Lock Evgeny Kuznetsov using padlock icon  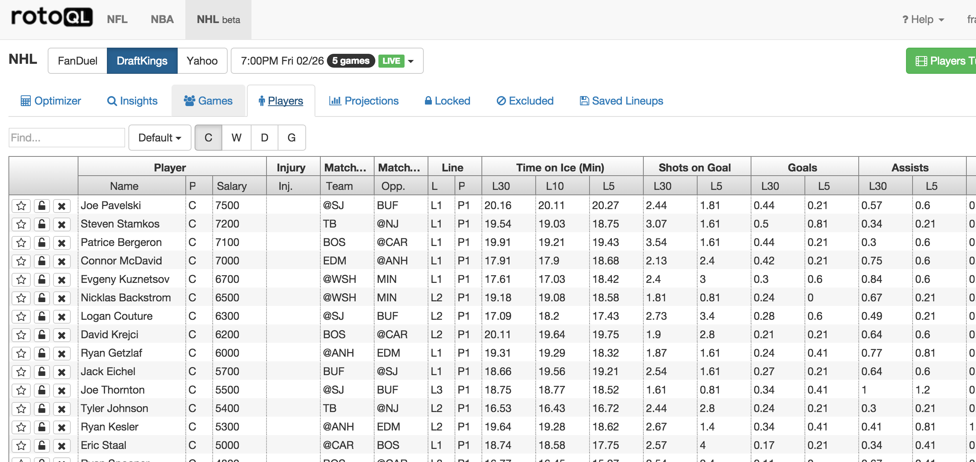pyautogui.click(x=42, y=279)
